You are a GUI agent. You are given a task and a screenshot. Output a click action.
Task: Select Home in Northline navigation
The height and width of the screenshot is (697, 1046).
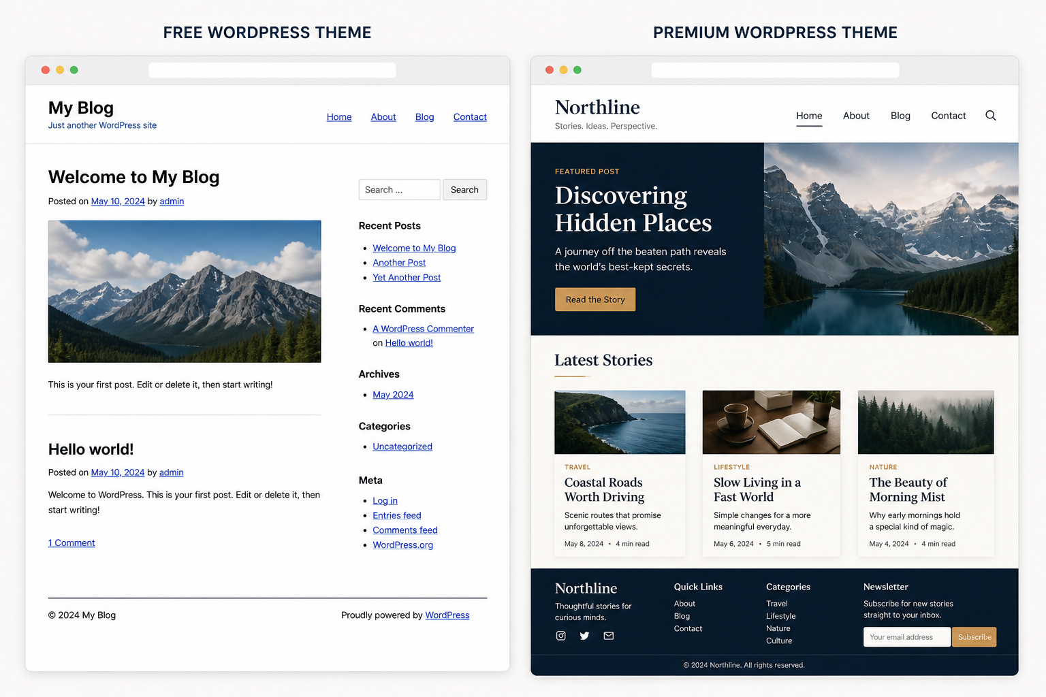809,116
